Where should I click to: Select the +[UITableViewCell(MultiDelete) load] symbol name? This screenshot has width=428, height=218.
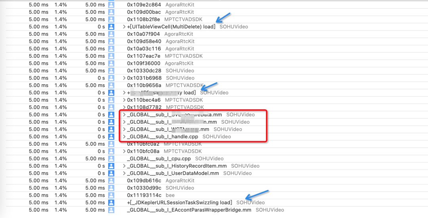171,27
